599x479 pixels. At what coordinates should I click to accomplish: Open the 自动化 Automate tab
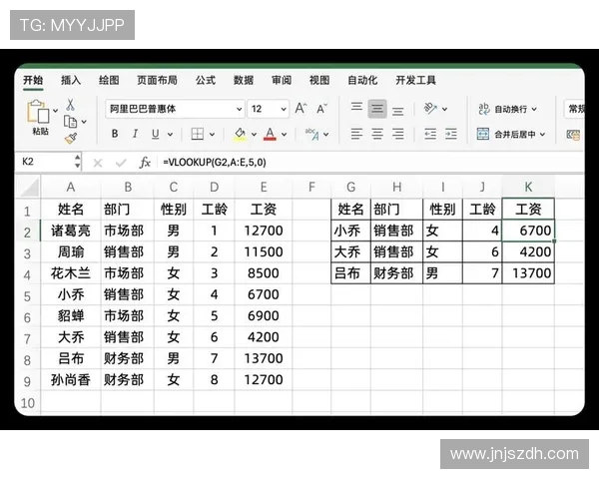362,80
